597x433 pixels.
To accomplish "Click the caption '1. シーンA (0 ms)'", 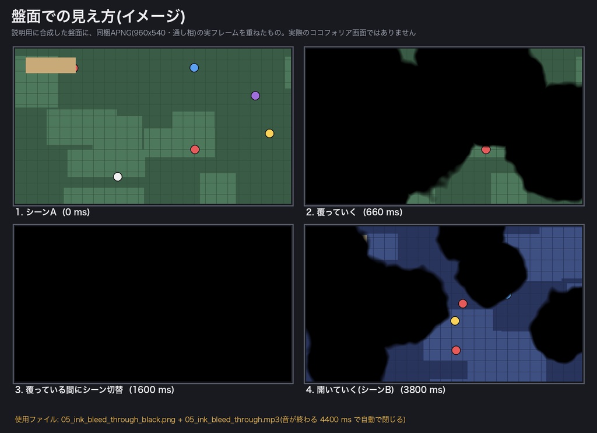I will 52,212.
